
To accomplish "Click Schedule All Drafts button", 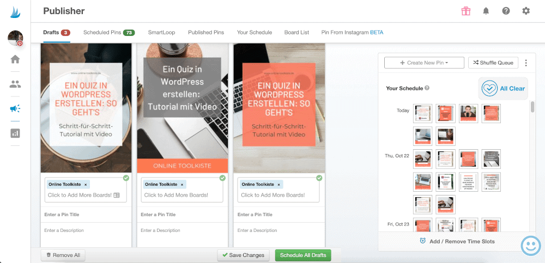I will coord(302,255).
